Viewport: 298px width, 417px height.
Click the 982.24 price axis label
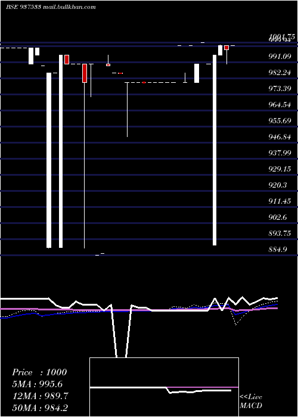[280, 72]
